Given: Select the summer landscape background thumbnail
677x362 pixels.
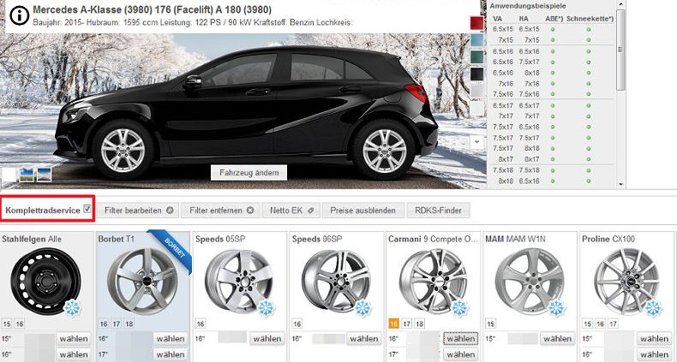Looking at the screenshot, I should tap(27, 175).
